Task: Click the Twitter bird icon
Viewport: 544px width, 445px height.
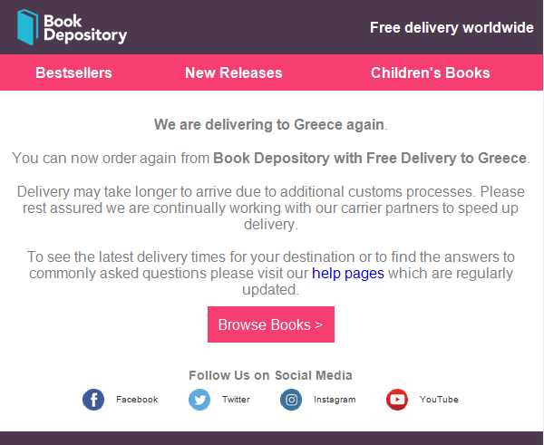Action: tap(199, 400)
